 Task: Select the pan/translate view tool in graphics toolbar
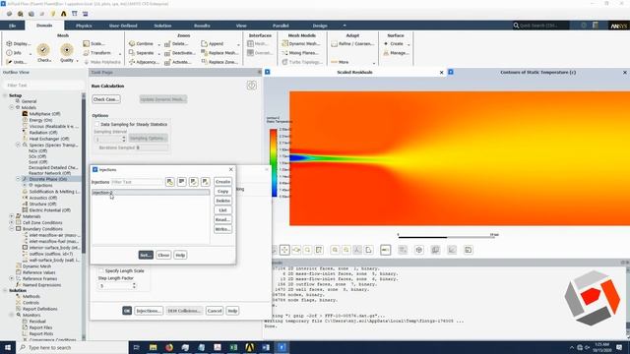[x=284, y=250]
